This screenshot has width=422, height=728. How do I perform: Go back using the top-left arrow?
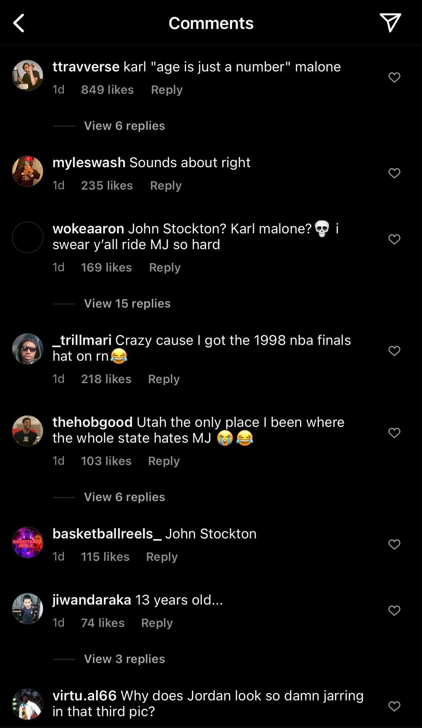click(x=19, y=23)
